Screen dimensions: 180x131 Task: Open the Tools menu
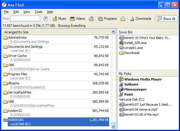click(x=38, y=12)
